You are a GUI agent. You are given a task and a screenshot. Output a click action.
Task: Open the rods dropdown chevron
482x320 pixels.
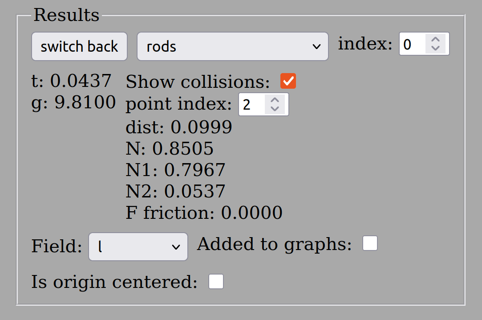tap(316, 46)
